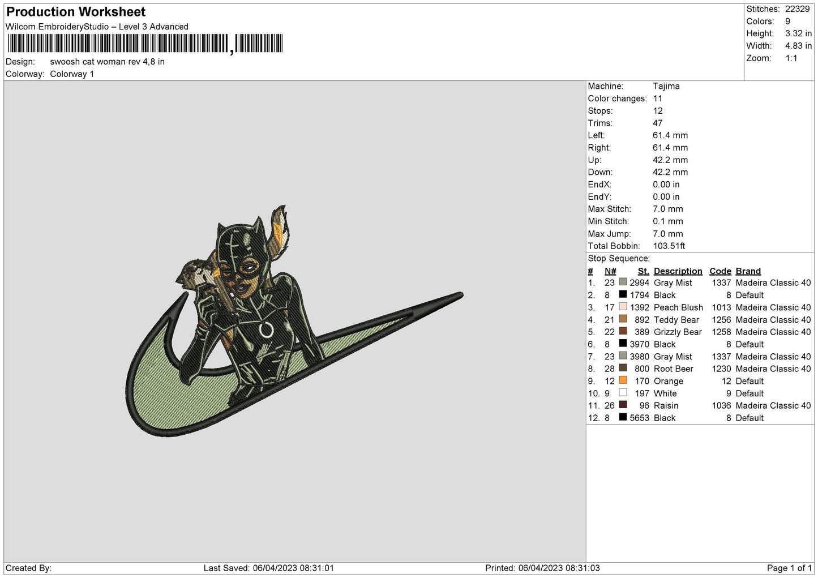This screenshot has width=818, height=578.
Task: Select the White color swatch
Action: pos(623,393)
